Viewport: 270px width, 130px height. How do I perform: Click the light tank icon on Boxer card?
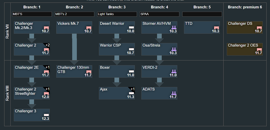(131, 71)
